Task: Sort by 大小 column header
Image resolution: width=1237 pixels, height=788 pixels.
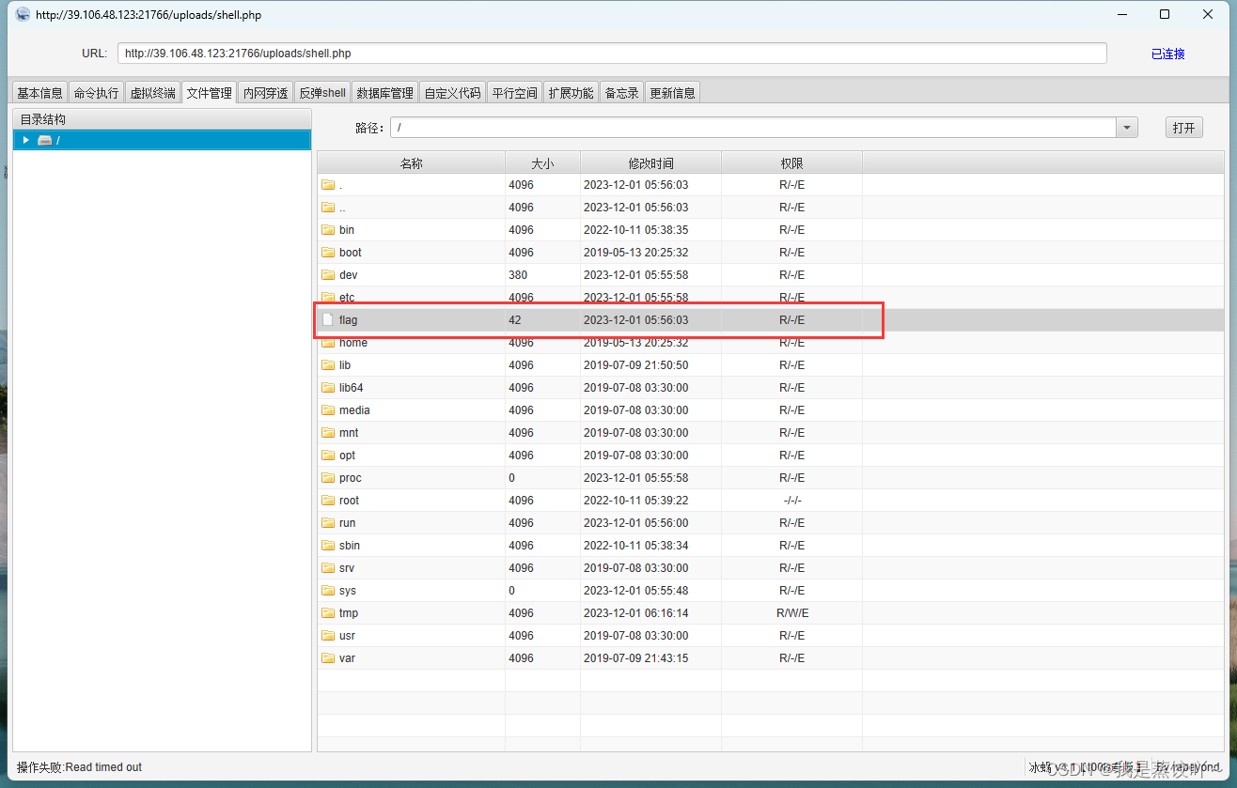Action: (542, 163)
